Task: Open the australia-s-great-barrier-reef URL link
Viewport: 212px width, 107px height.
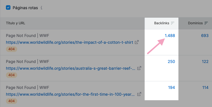Action: click(70, 68)
